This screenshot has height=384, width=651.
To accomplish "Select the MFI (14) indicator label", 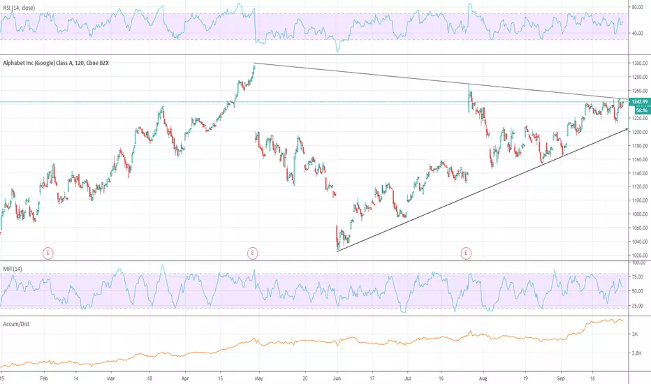I will tap(13, 269).
